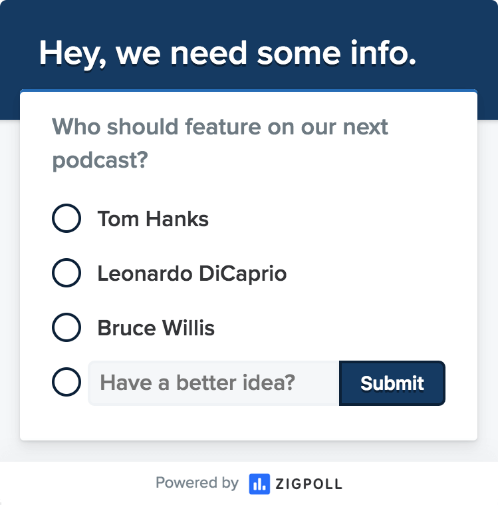Click the word "Willis" in the third option
498x505 pixels.
click(188, 328)
